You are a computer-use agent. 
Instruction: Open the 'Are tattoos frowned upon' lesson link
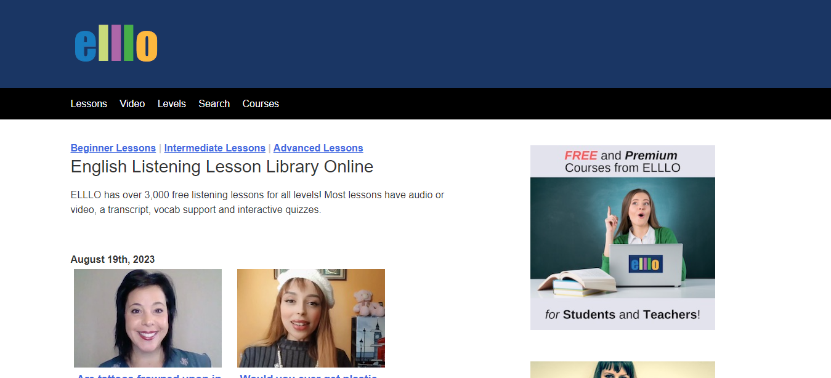[x=148, y=375]
